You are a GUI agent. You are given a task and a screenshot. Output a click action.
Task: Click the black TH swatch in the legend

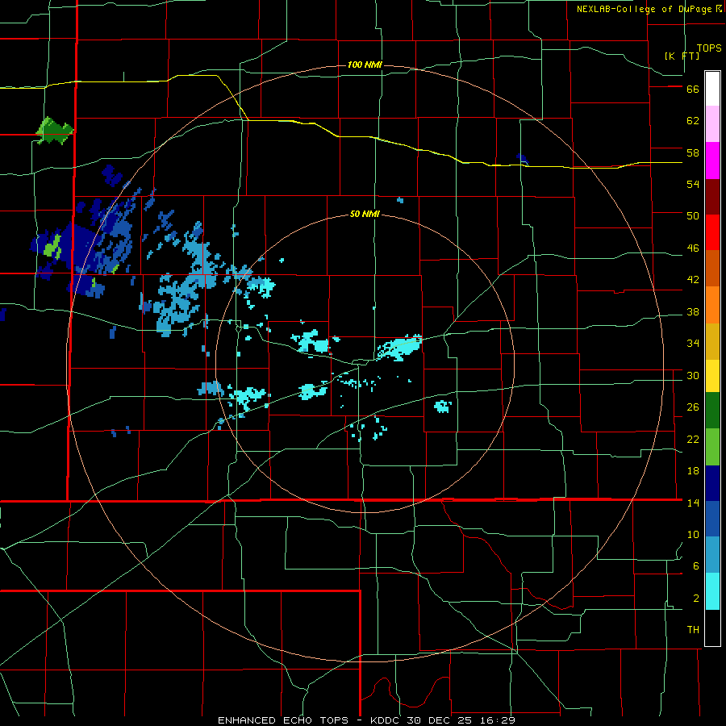pyautogui.click(x=712, y=628)
